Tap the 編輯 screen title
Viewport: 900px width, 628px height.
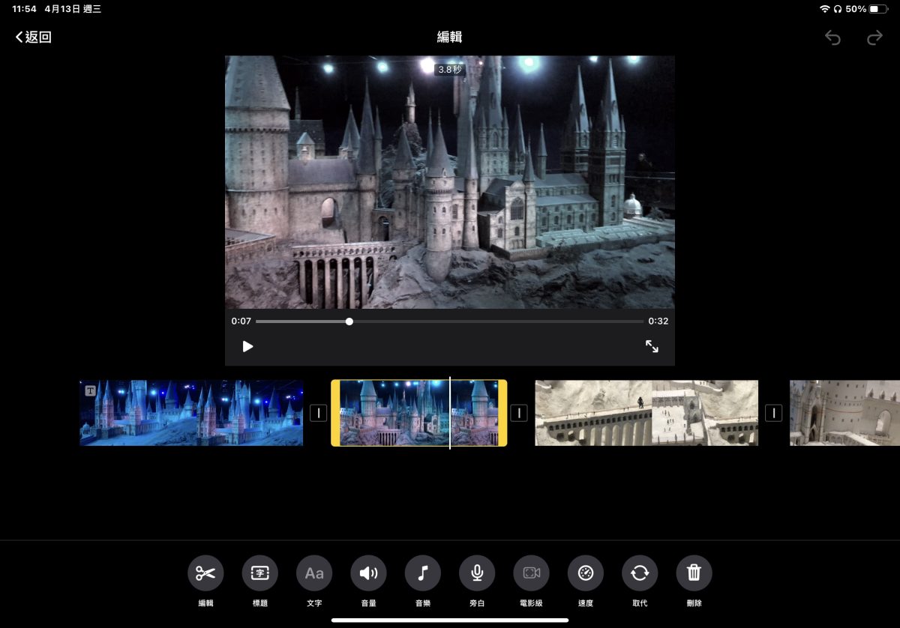click(450, 37)
